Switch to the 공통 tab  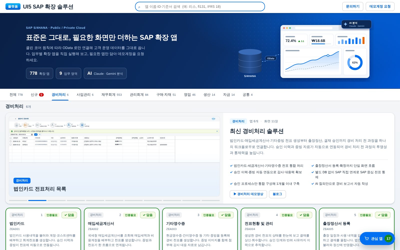247,95
